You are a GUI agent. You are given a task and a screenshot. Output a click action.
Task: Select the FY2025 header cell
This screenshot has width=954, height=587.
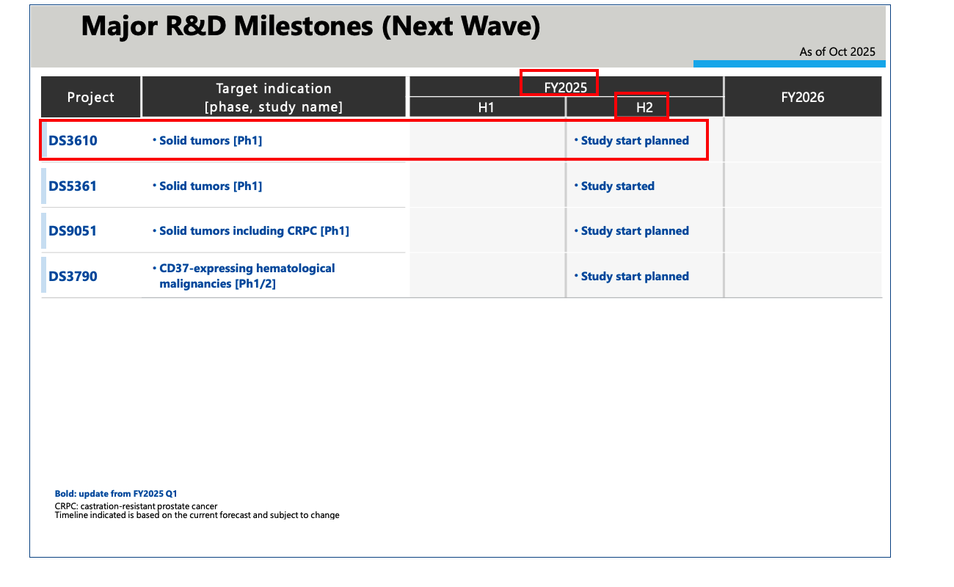565,87
